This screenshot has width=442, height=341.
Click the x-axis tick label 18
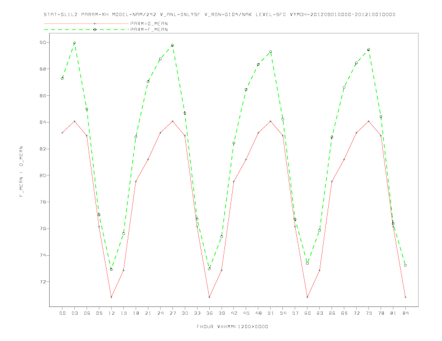pos(136,313)
